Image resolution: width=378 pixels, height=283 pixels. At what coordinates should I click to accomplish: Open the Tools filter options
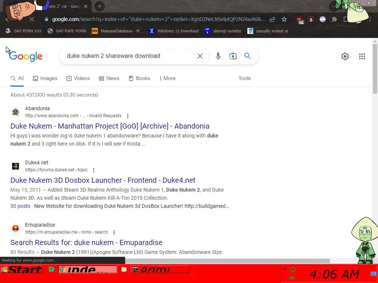point(244,78)
